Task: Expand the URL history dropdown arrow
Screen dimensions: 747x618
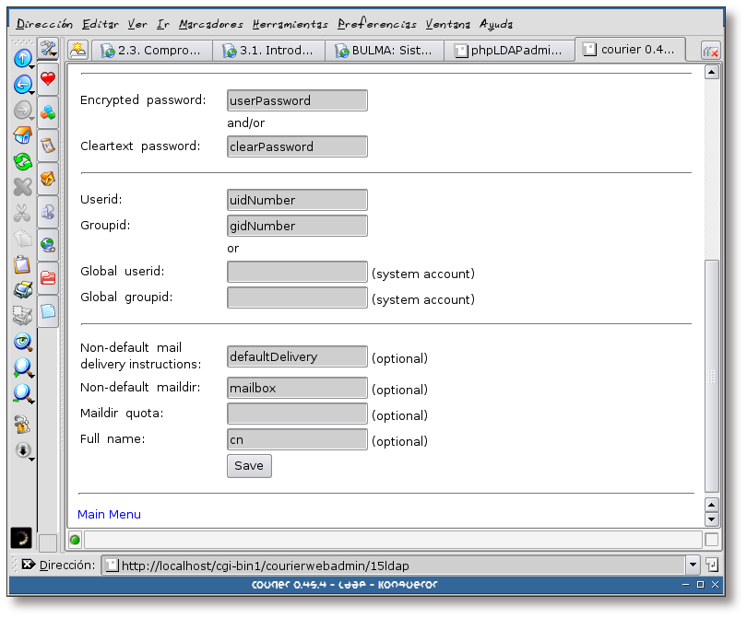Action: click(693, 565)
